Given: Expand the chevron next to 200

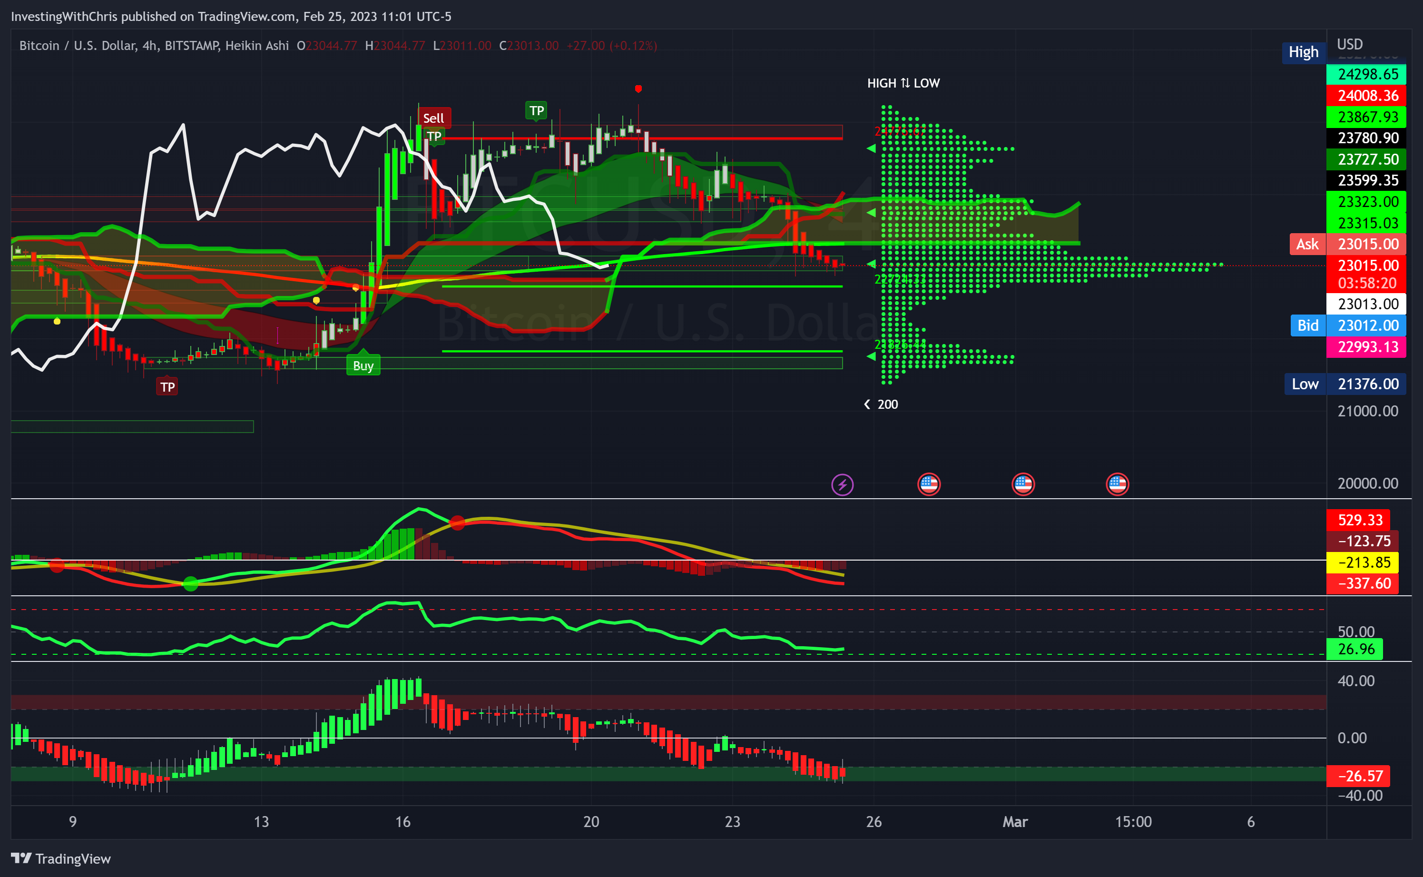Looking at the screenshot, I should [x=867, y=404].
